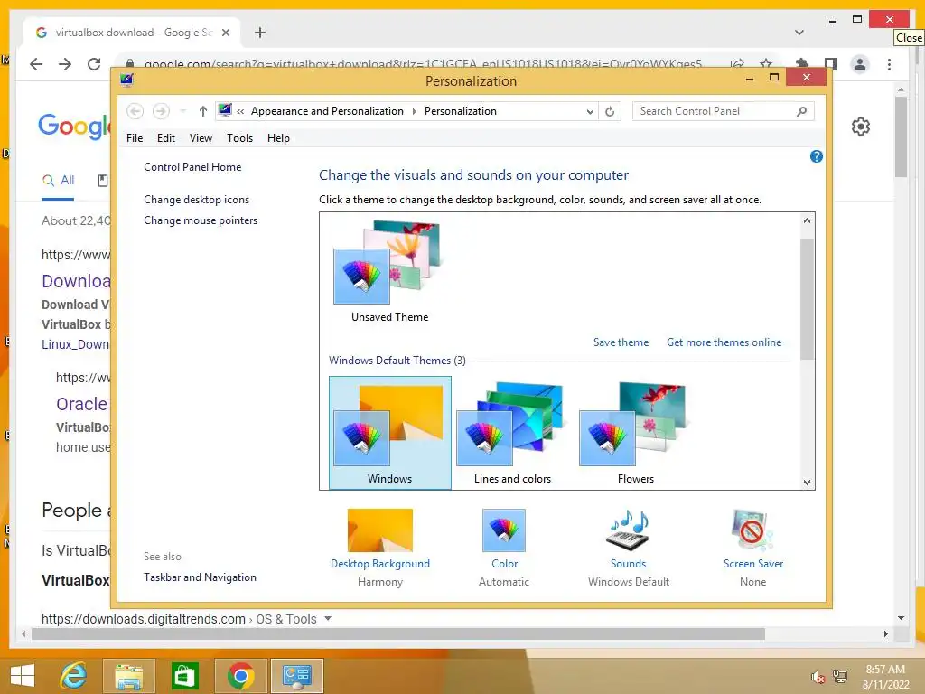
Task: Select the Lines and colors theme
Action: coord(513,433)
